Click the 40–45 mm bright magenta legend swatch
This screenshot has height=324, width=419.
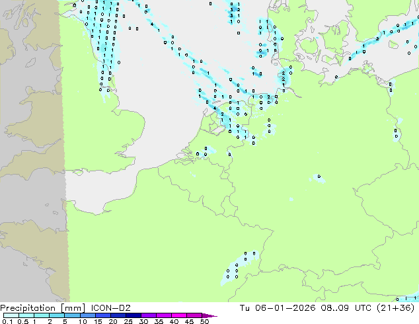[x=179, y=315]
